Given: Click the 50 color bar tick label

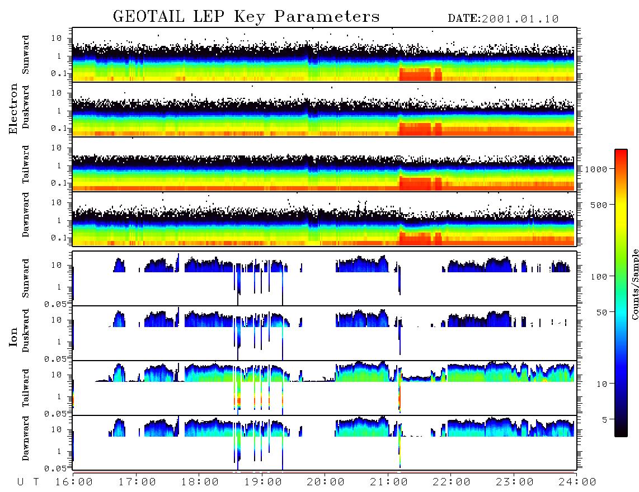Looking at the screenshot, I should click(602, 313).
